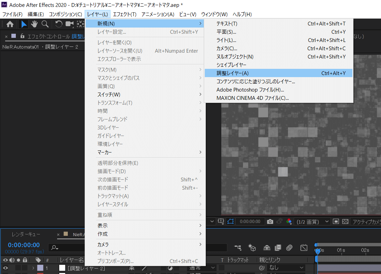Click the audio speaker column header
381x274 pixels.
click(12, 260)
